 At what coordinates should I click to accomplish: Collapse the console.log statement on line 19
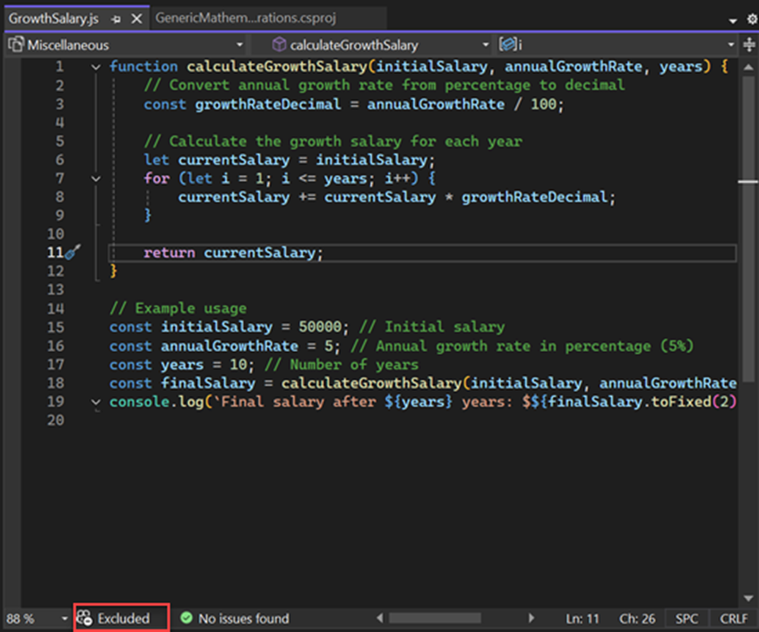pos(97,403)
